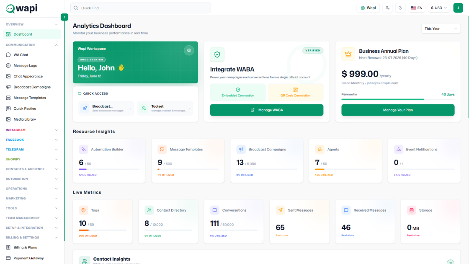Click the Wapi logo
Image resolution: width=469 pixels, height=264 pixels.
click(x=21, y=8)
